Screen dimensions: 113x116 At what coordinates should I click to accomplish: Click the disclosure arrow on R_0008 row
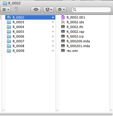coord(53,46)
